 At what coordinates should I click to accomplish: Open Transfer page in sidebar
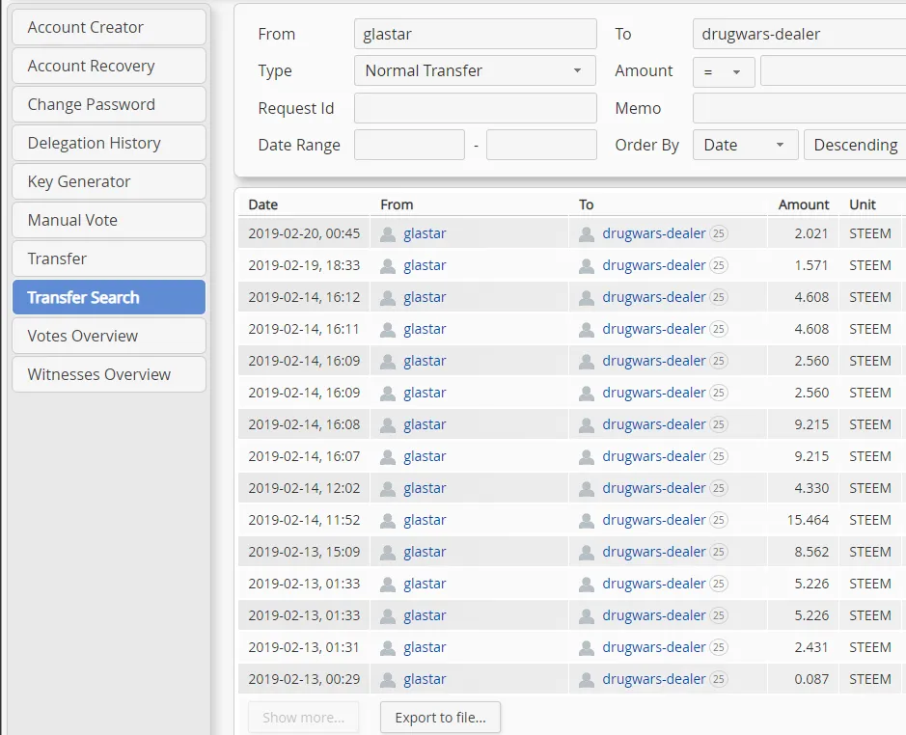click(x=109, y=259)
